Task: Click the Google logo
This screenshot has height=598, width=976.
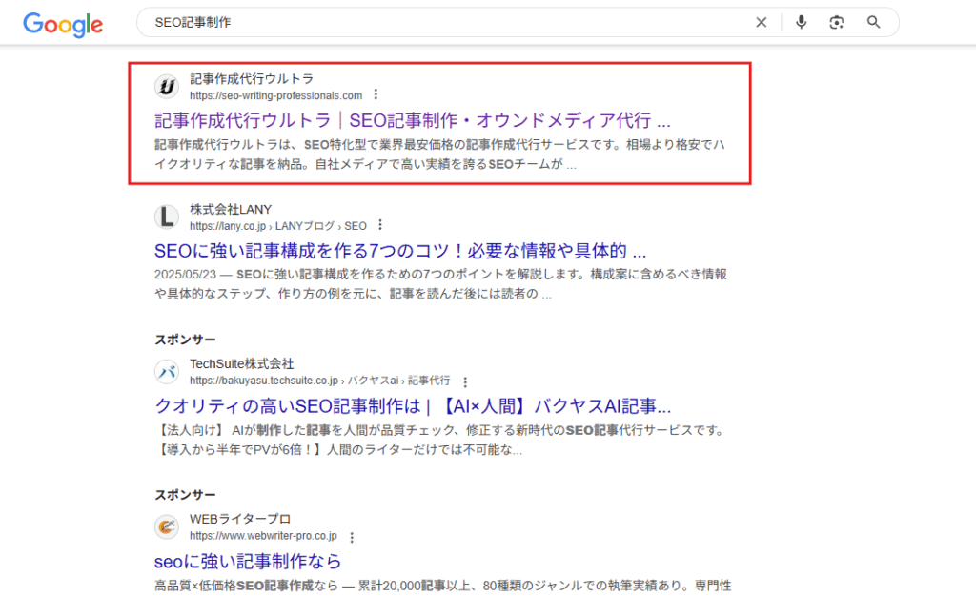Action: click(x=63, y=24)
